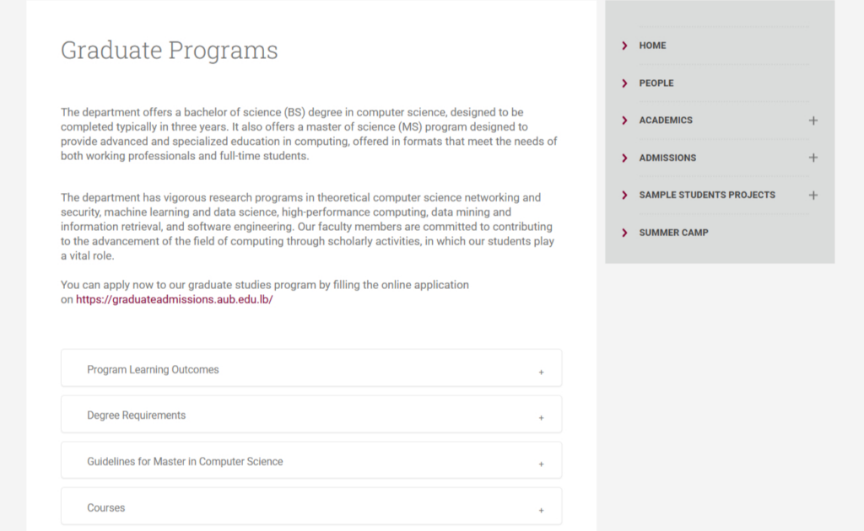
Task: Open the graduateadmissions.aub.edu.lb link
Action: pyautogui.click(x=175, y=299)
